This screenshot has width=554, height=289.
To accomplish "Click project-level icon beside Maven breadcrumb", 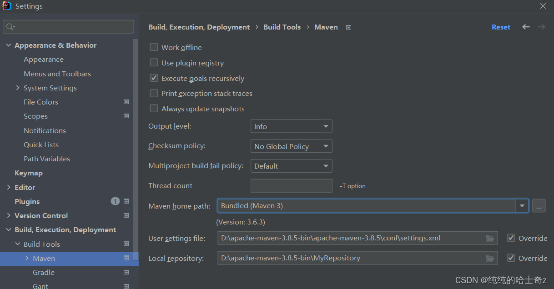I will pyautogui.click(x=348, y=27).
